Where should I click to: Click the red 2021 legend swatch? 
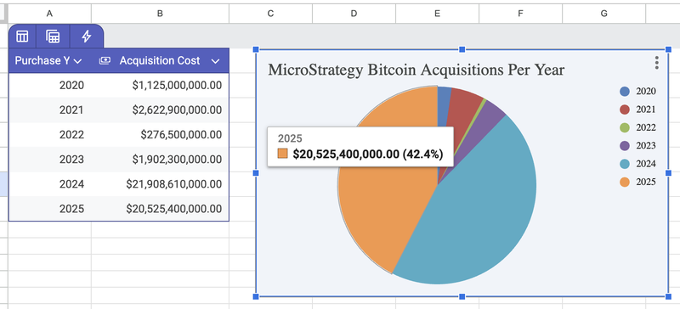point(625,110)
